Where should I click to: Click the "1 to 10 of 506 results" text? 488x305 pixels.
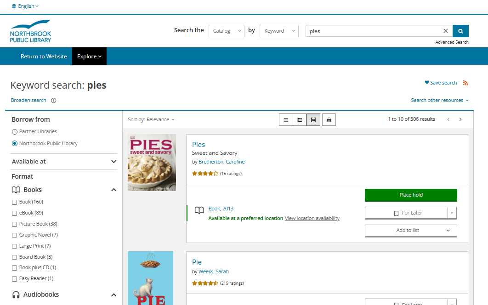(411, 119)
